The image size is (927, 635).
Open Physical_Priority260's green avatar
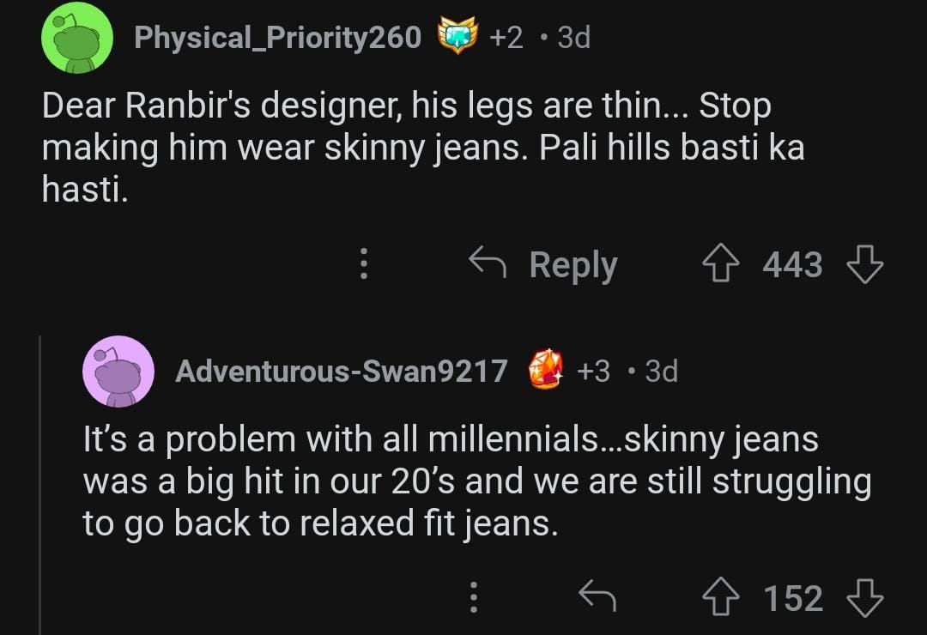77,37
